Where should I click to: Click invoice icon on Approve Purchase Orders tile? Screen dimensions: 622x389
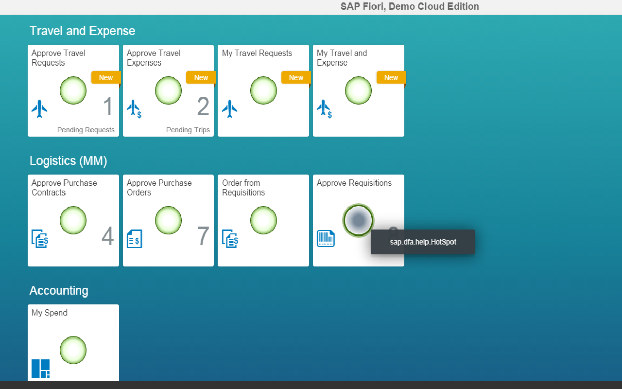[x=134, y=239]
